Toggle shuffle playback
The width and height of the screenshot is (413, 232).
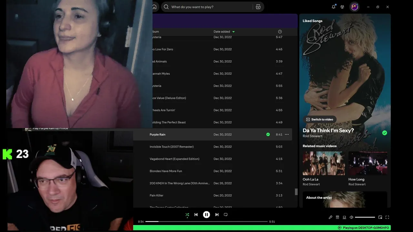(x=187, y=215)
